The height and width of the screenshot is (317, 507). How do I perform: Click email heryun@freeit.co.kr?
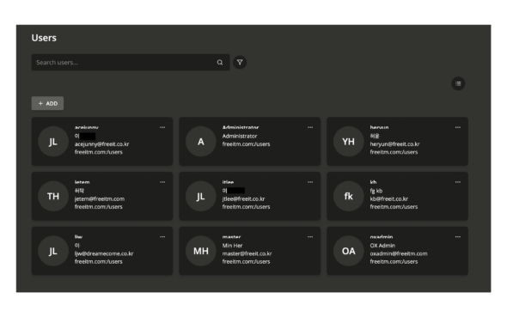click(x=394, y=144)
